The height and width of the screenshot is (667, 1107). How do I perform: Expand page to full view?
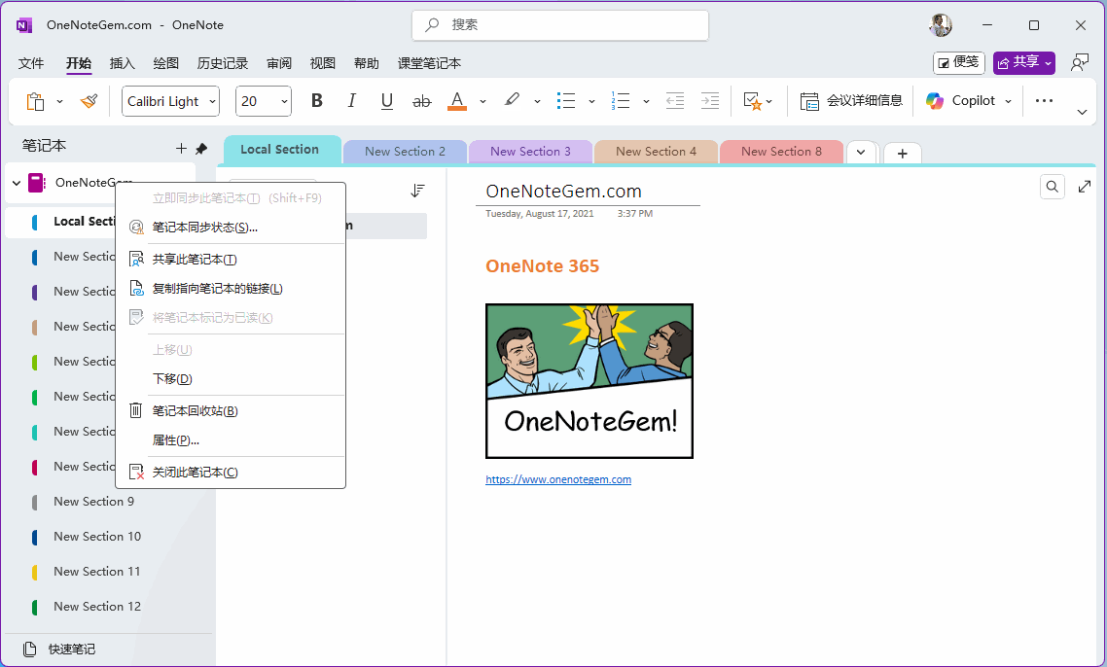1085,187
